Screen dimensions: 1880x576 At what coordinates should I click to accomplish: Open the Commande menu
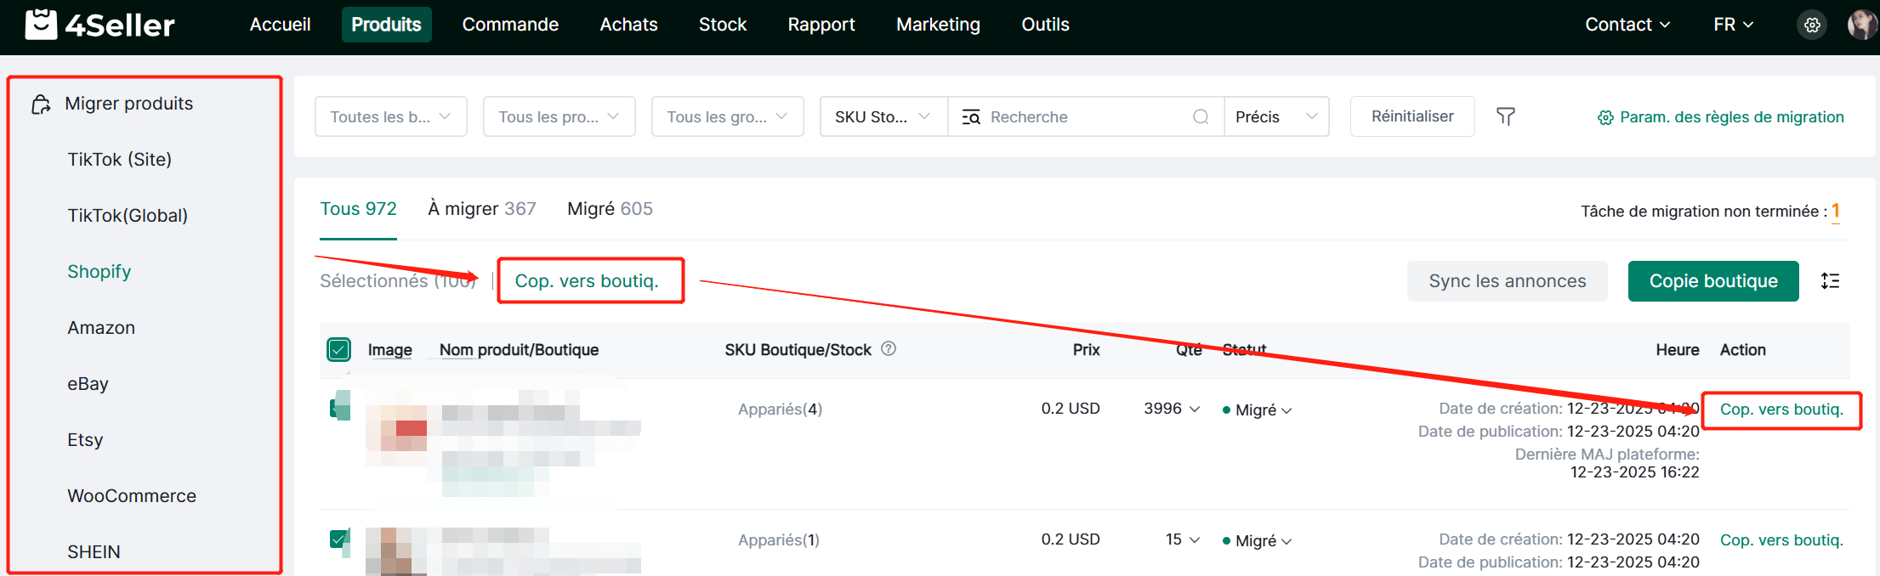click(x=510, y=25)
